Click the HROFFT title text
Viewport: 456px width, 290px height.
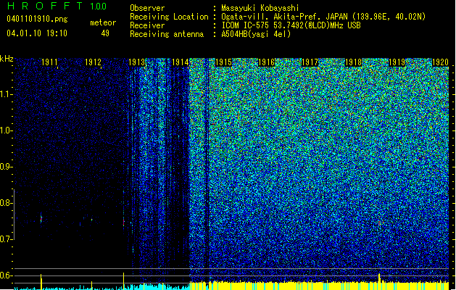tap(45, 6)
